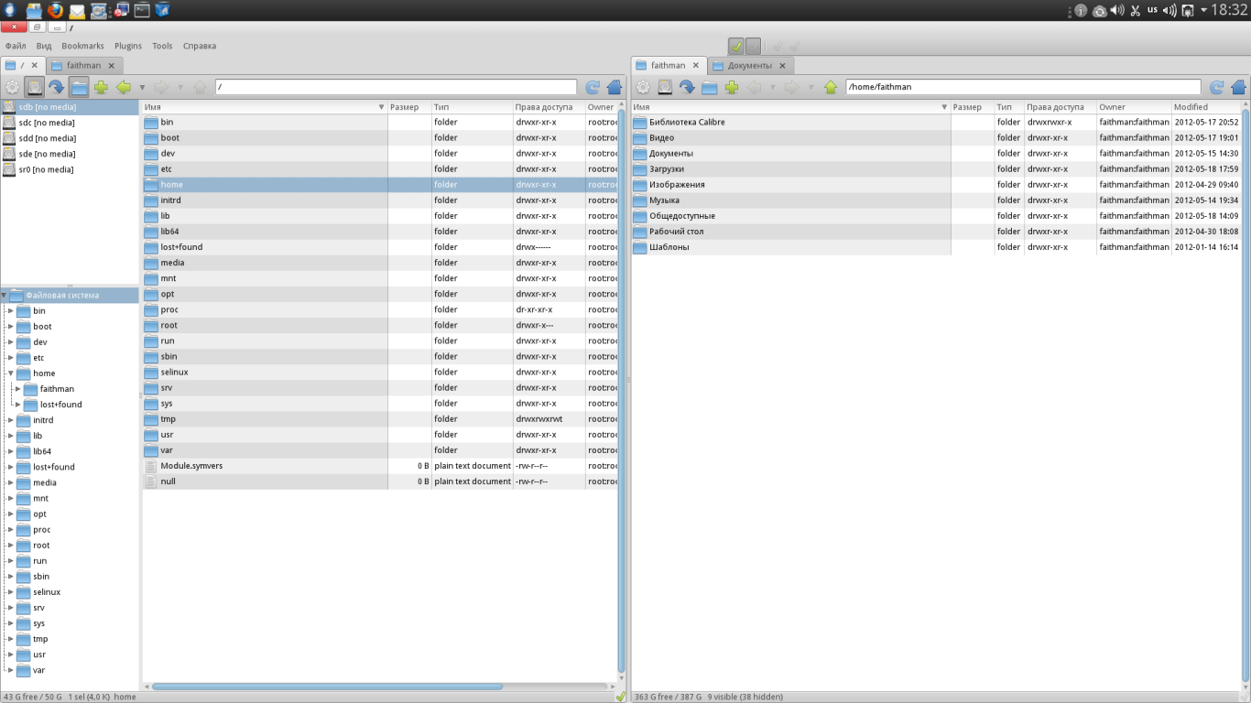Click the home icon in left pane toolbar
Viewport: 1251px width, 703px height.
[615, 87]
